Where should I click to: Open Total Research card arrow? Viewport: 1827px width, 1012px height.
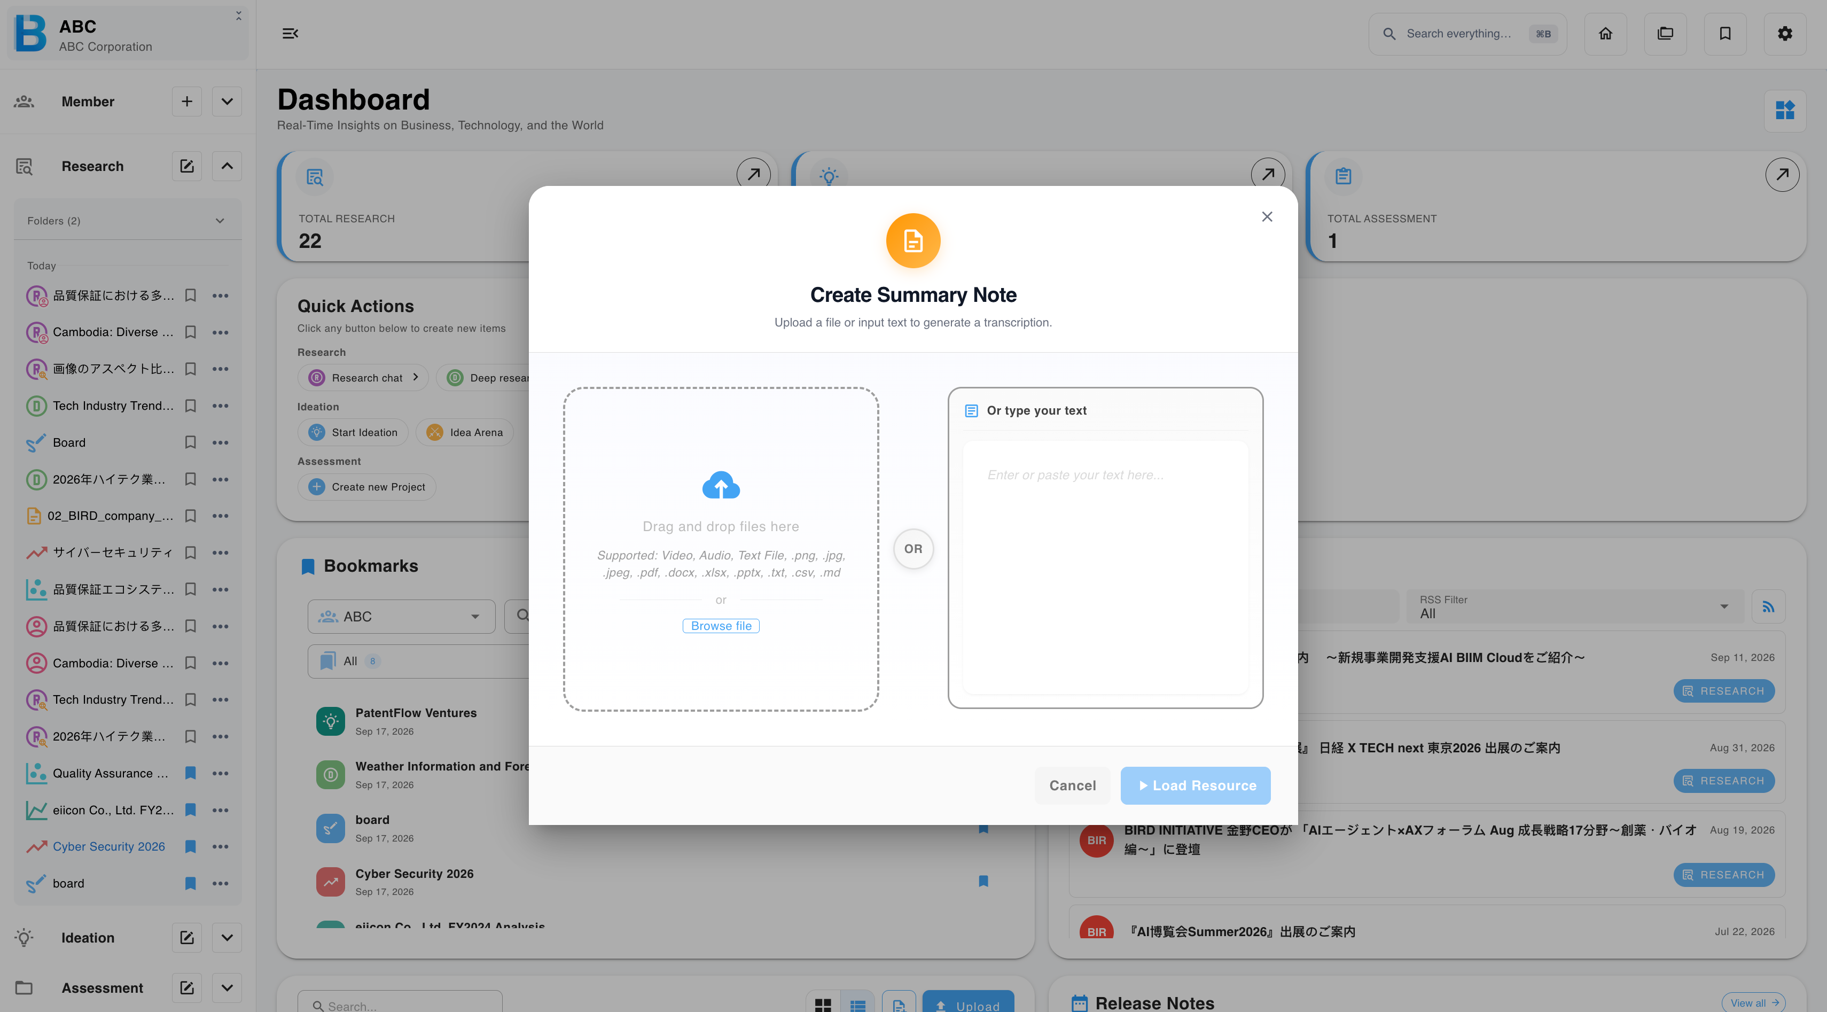point(753,175)
